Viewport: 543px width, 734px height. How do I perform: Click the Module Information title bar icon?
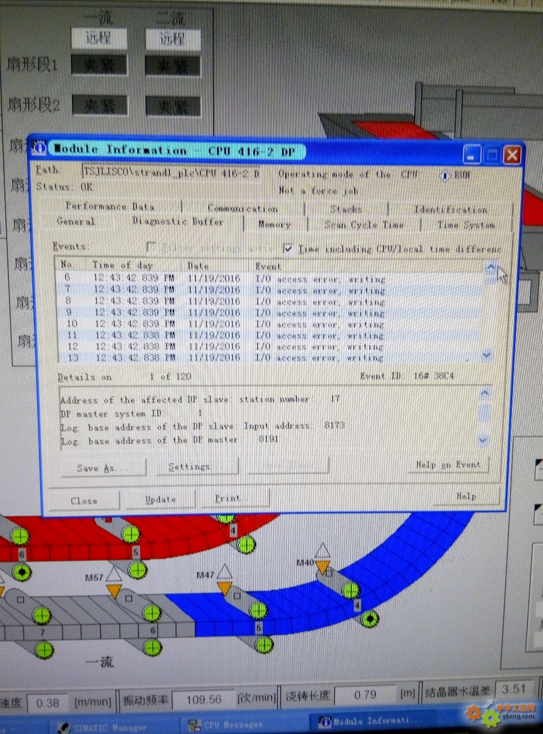pyautogui.click(x=40, y=148)
